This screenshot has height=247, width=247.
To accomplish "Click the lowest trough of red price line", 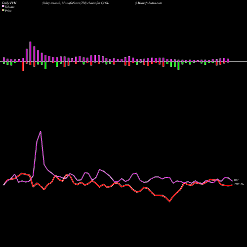I will click(x=170, y=201).
